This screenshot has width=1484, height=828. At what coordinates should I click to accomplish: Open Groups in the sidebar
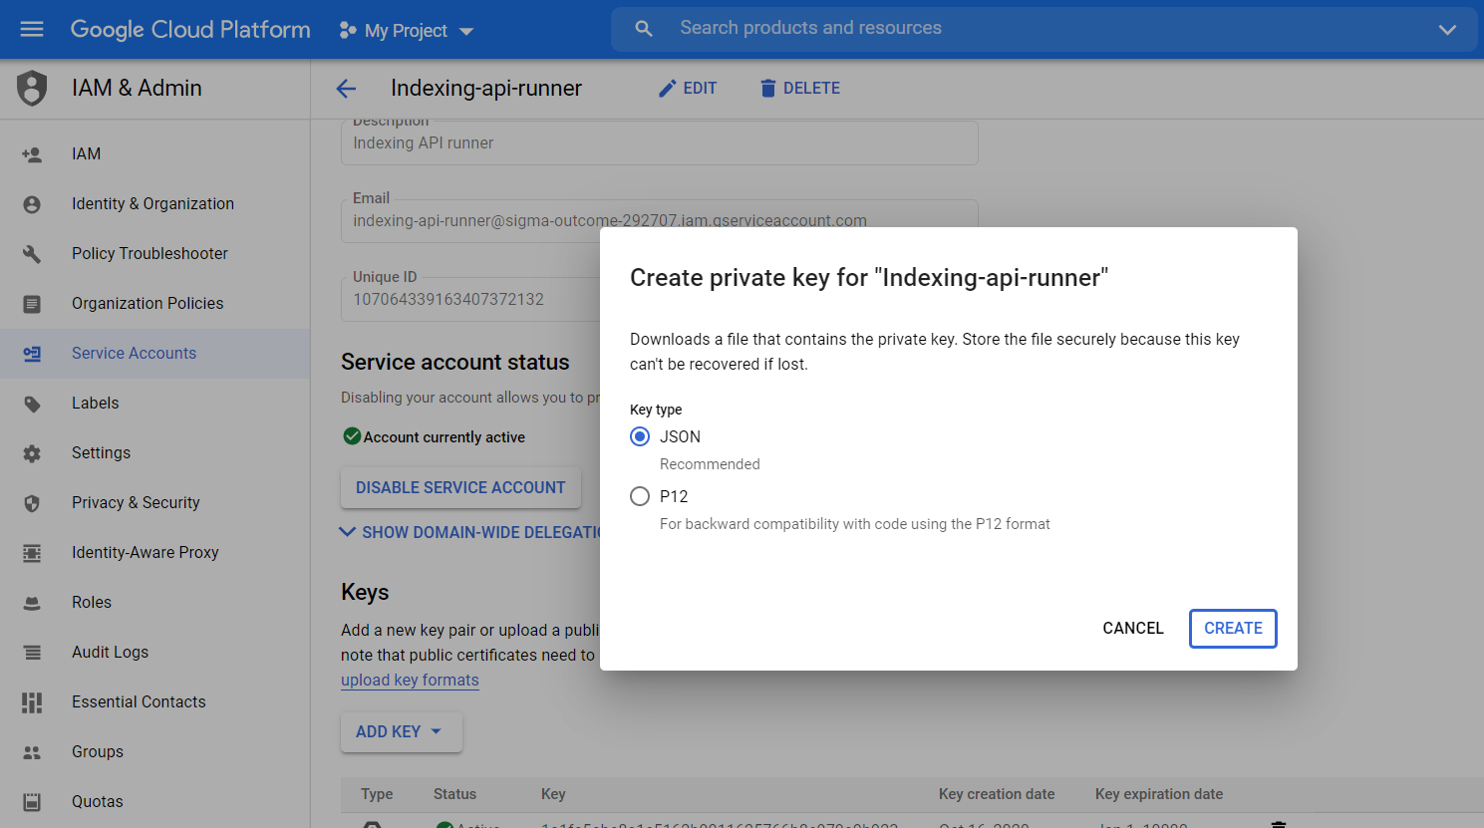pos(98,751)
